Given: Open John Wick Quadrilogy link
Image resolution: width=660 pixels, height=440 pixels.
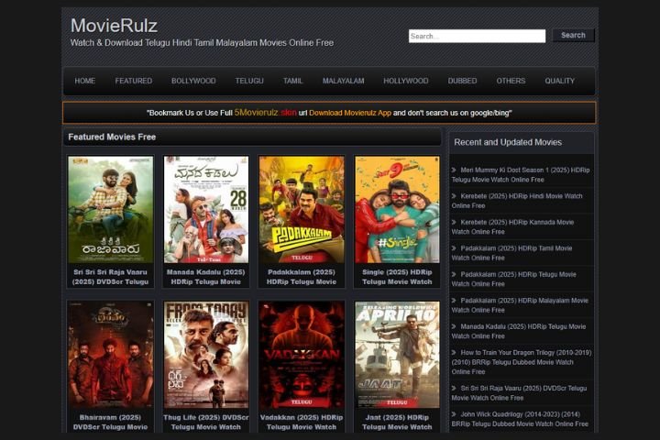Looking at the screenshot, I should (x=520, y=419).
